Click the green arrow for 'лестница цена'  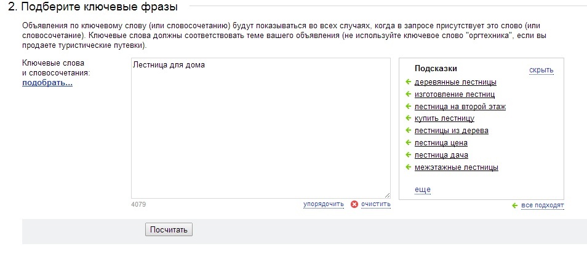click(409, 142)
